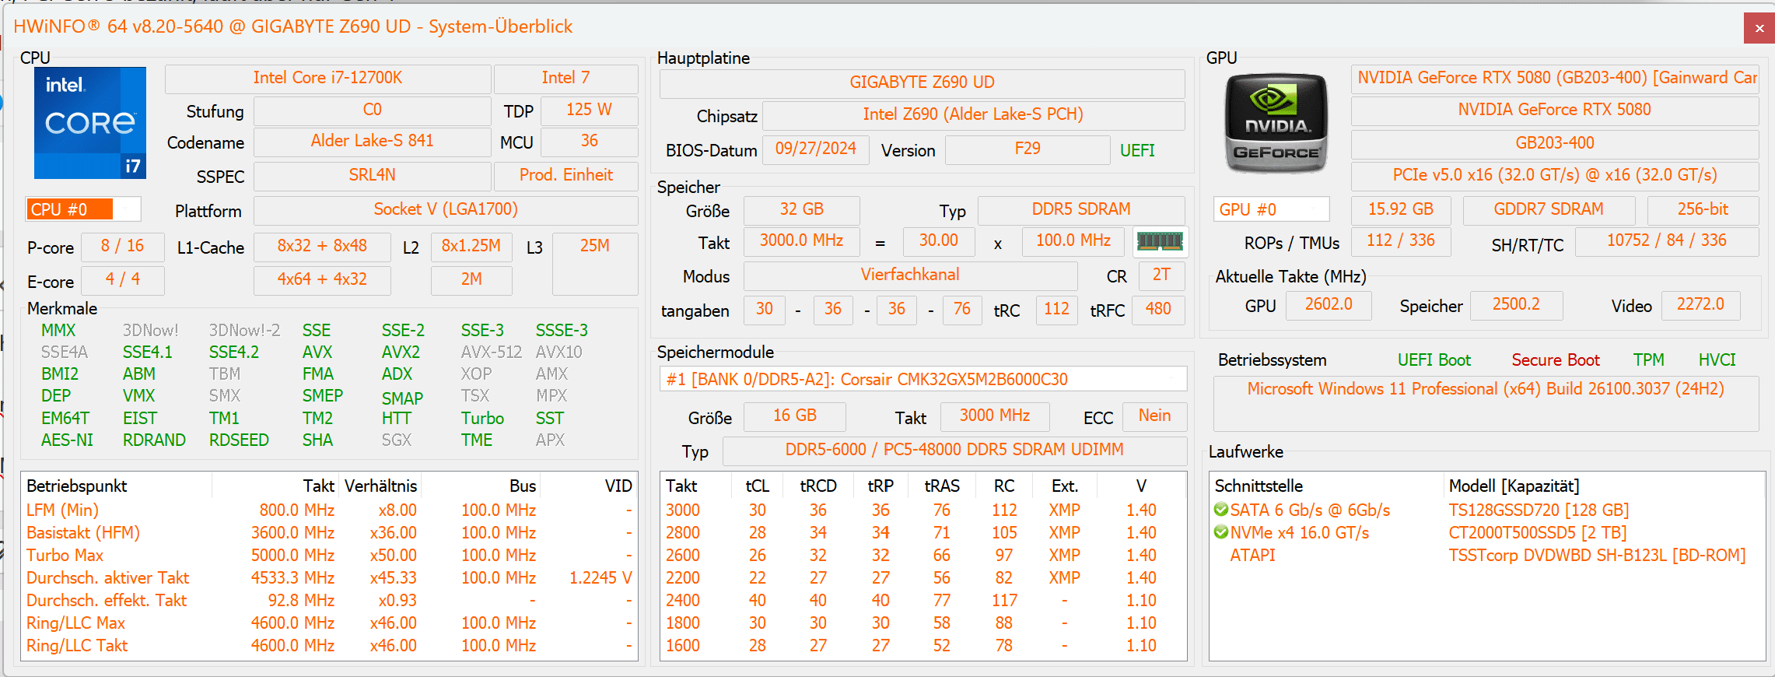Image resolution: width=1775 pixels, height=677 pixels.
Task: Click the TDP 125 W value
Action: (x=589, y=110)
